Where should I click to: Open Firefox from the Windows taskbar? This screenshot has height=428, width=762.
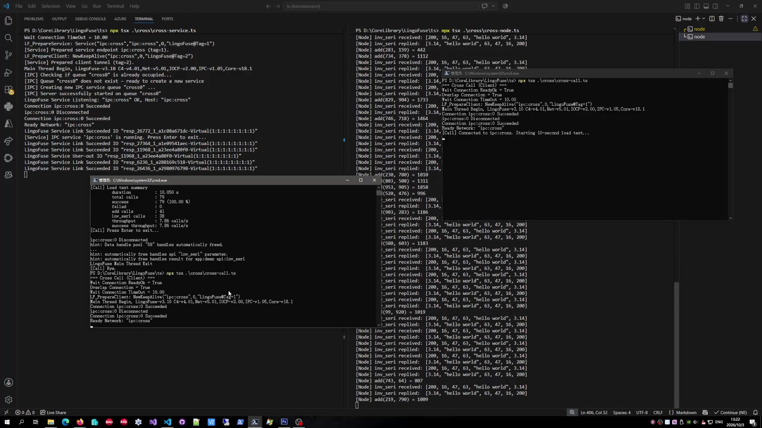80,422
